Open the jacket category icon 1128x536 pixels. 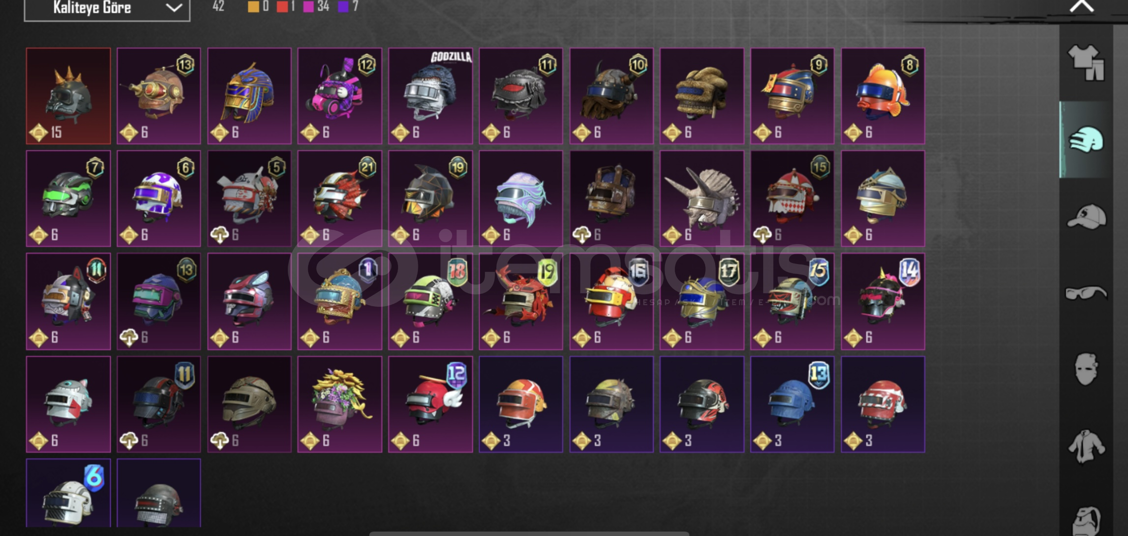point(1086,446)
